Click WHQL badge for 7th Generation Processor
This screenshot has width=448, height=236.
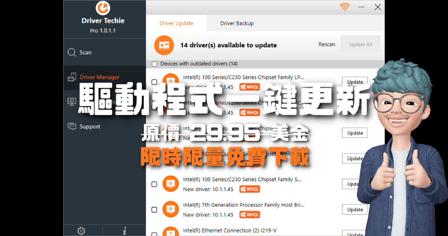pyautogui.click(x=250, y=215)
